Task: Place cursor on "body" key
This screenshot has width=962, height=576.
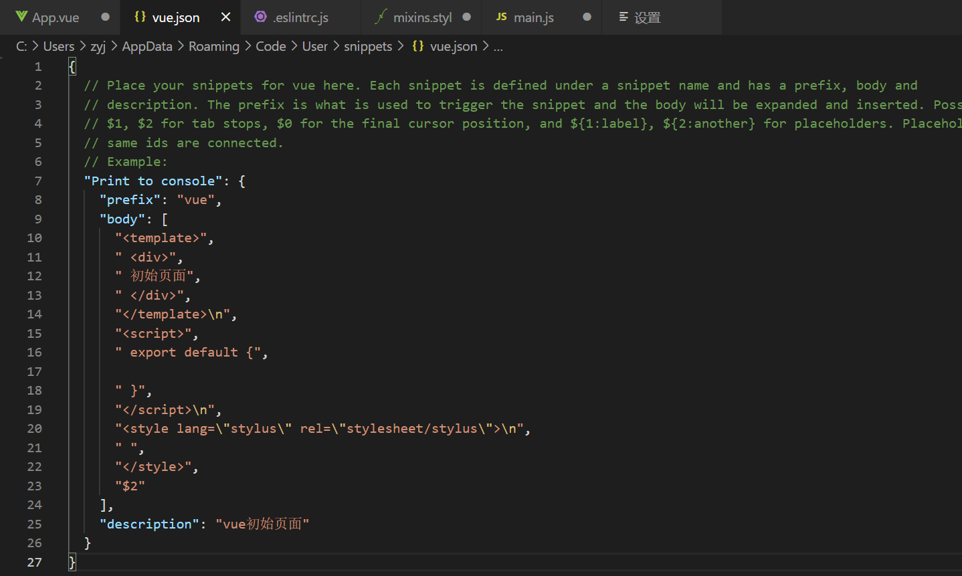Action: point(122,219)
